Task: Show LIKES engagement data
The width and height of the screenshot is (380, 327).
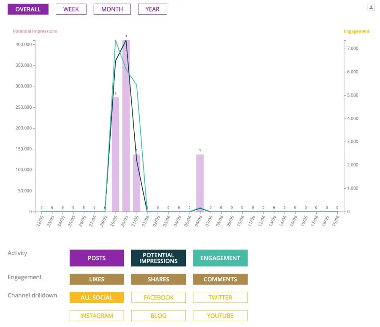Action: (x=97, y=279)
